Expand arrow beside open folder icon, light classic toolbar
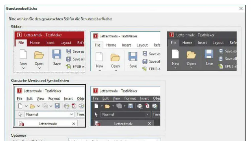 (x=38, y=106)
